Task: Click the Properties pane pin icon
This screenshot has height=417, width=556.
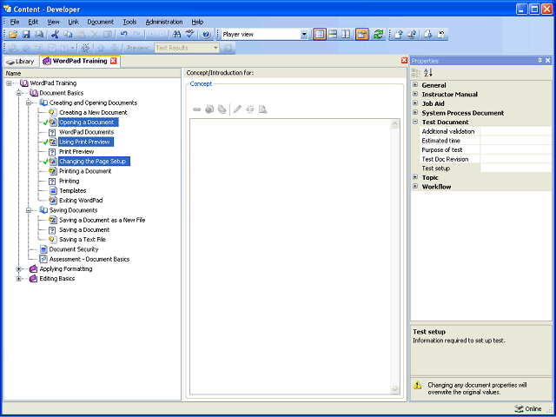Action: click(x=540, y=61)
